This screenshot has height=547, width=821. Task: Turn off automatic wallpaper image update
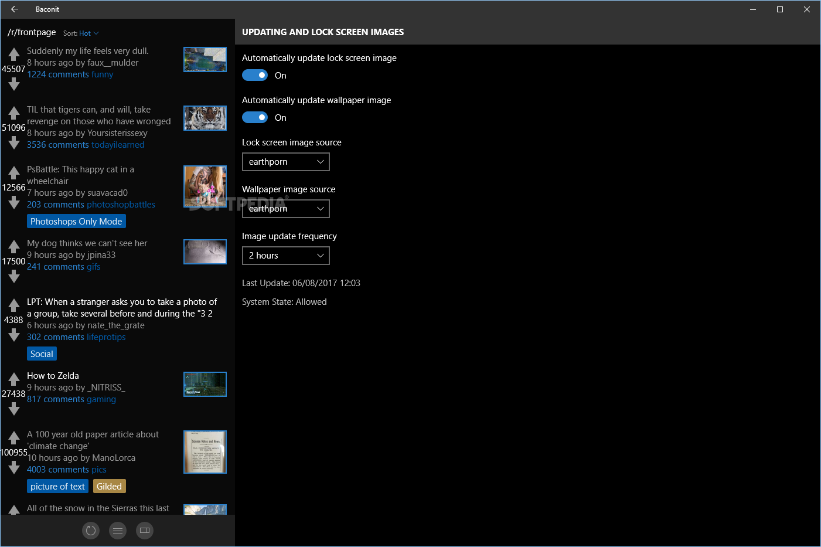coord(255,117)
